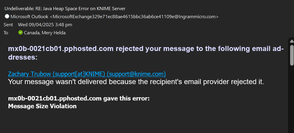
Task: Click the message pane scrollbar thumb
Action: (292, 55)
